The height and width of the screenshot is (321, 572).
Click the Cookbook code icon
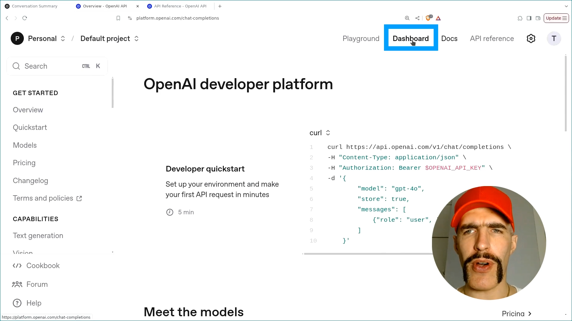click(17, 266)
